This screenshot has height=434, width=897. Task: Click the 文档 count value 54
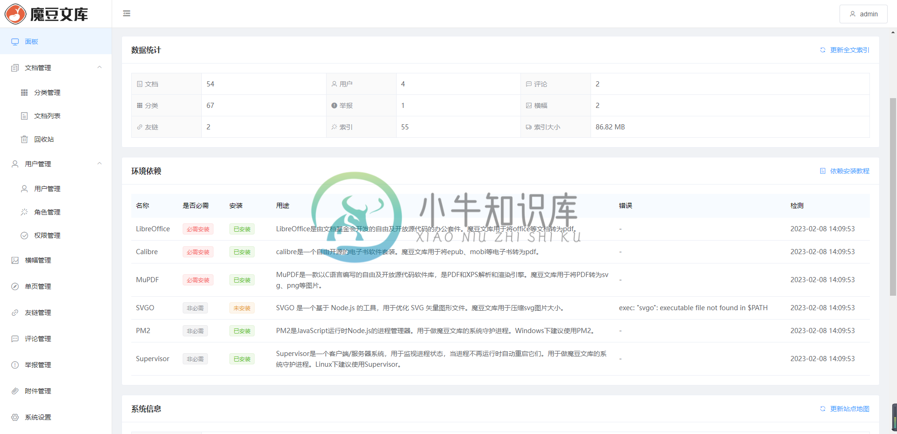coord(210,84)
